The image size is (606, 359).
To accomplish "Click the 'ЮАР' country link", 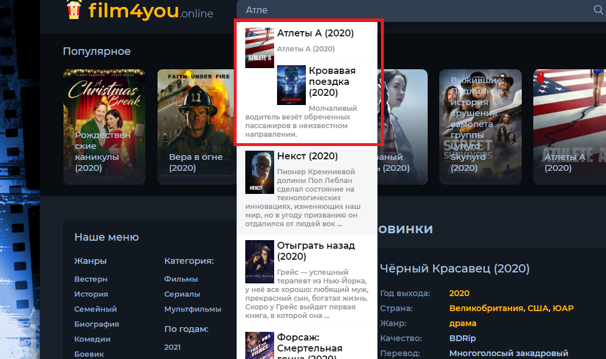I will point(563,308).
